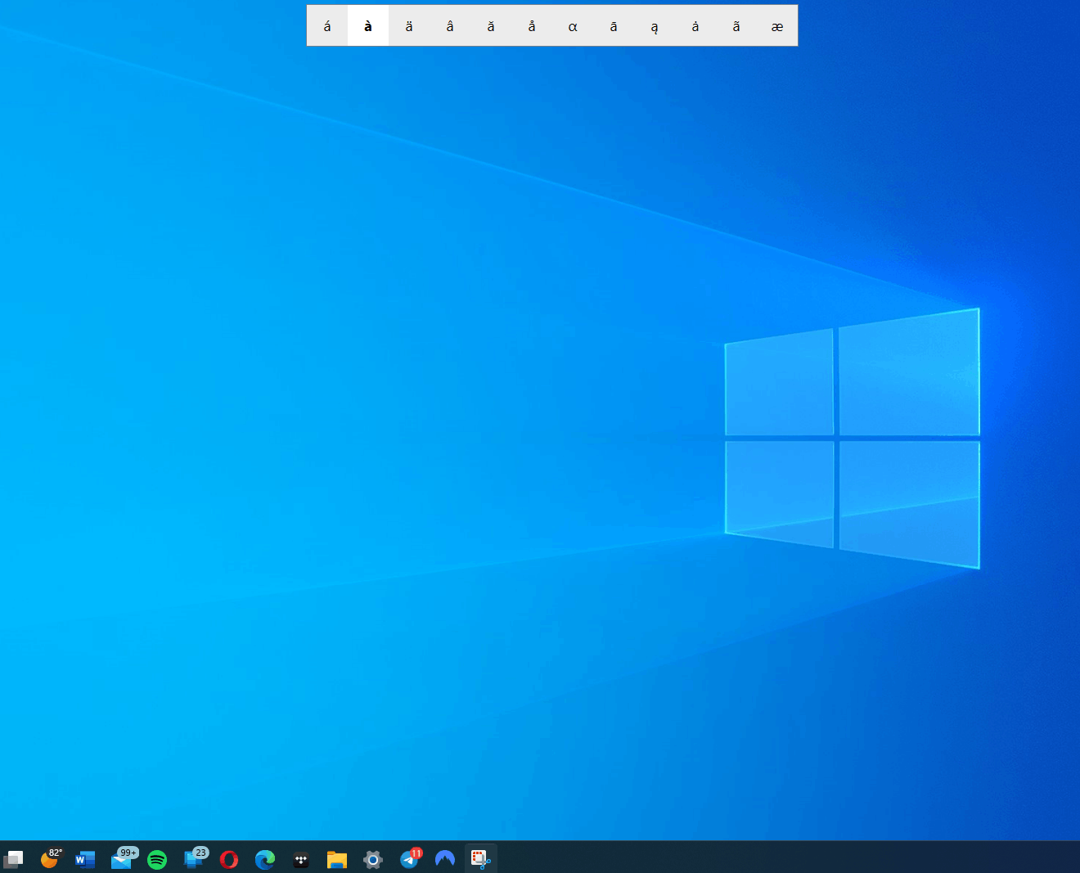The height and width of the screenshot is (873, 1080).
Task: Pick the ă breve character
Action: 491,26
